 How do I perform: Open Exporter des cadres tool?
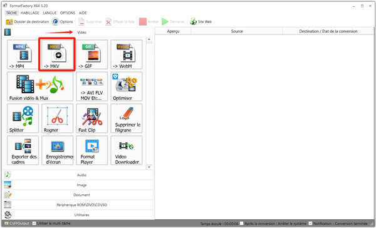pos(23,150)
